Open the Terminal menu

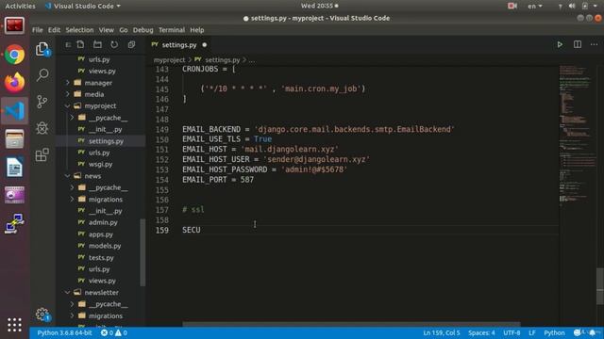tap(172, 29)
